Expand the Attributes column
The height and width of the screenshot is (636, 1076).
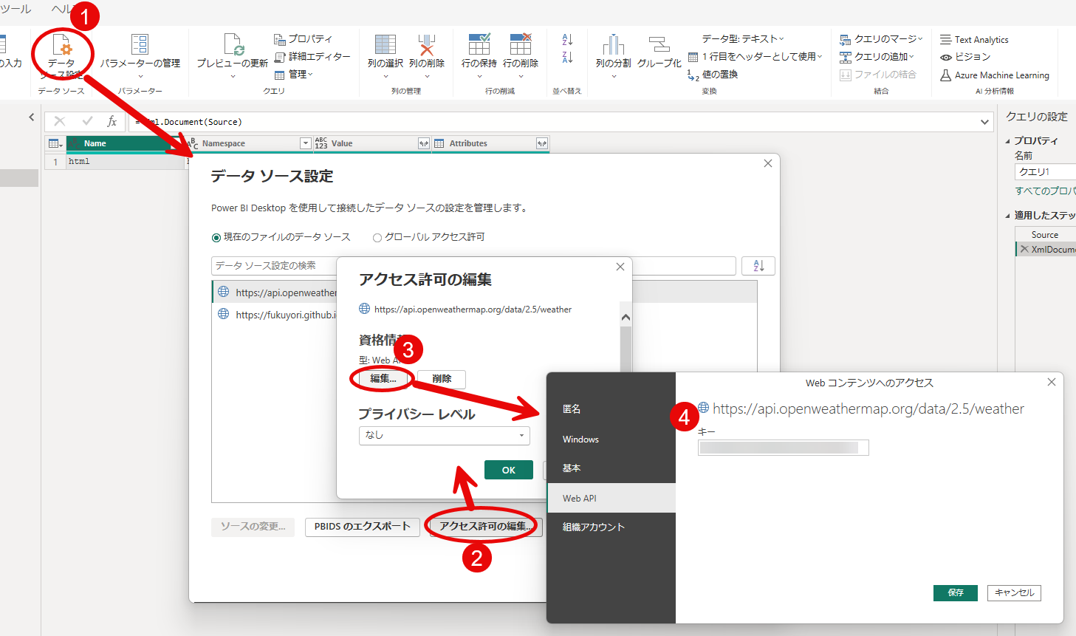tap(542, 143)
